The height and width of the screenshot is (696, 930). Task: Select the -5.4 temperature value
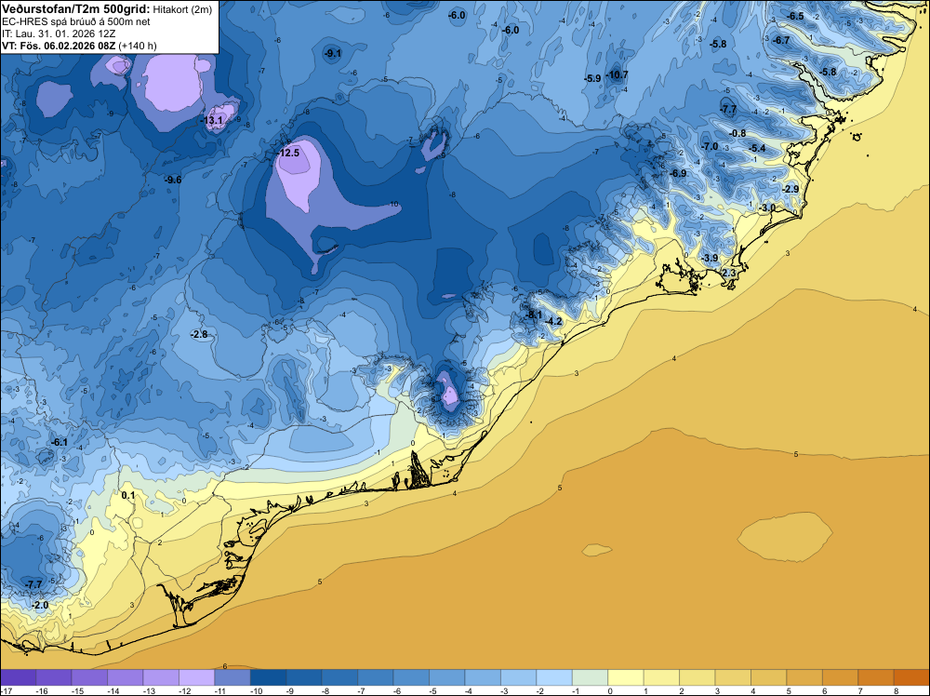tap(757, 148)
